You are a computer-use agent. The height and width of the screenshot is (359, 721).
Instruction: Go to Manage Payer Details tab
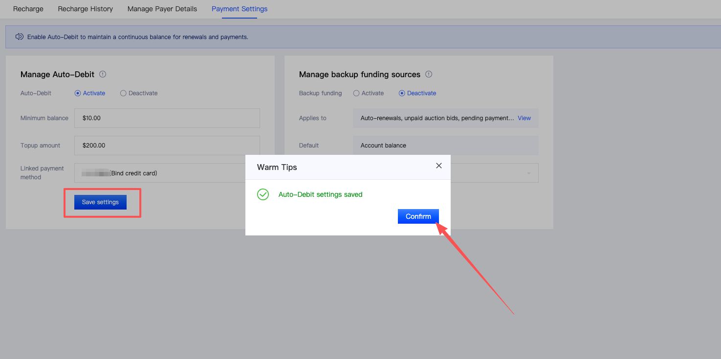(x=162, y=9)
